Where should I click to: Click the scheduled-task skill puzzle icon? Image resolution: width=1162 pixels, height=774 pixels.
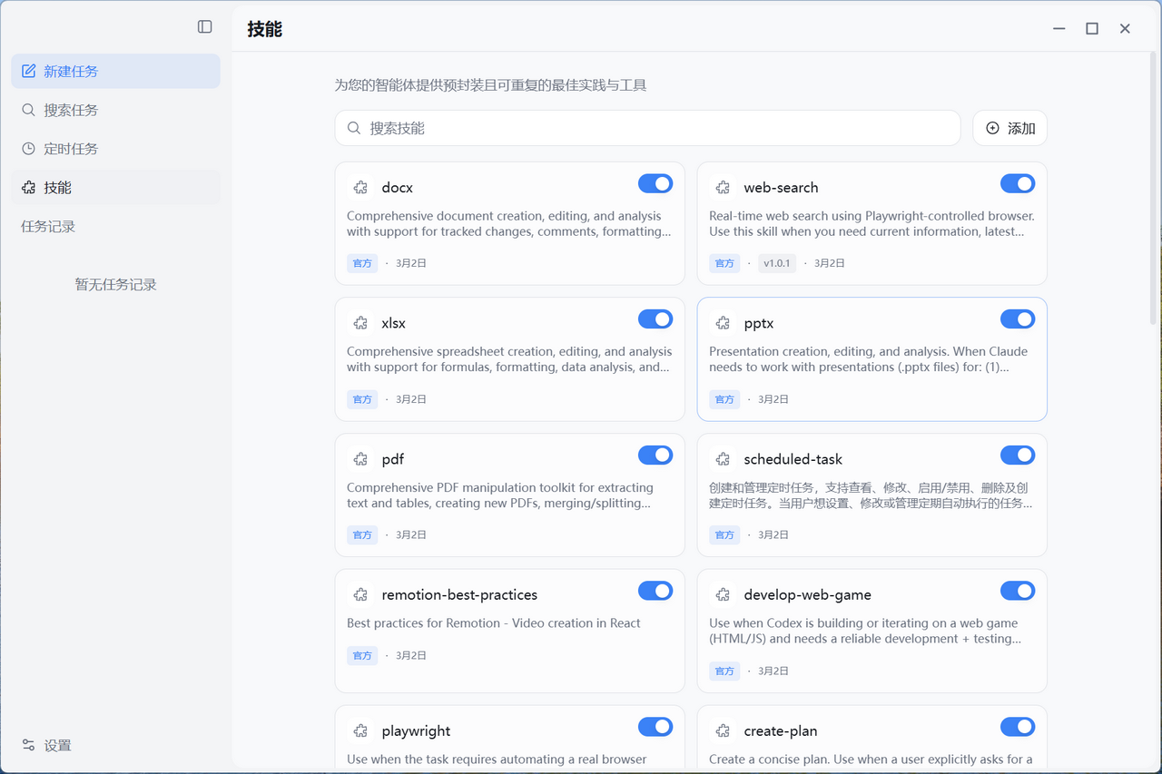(x=723, y=459)
